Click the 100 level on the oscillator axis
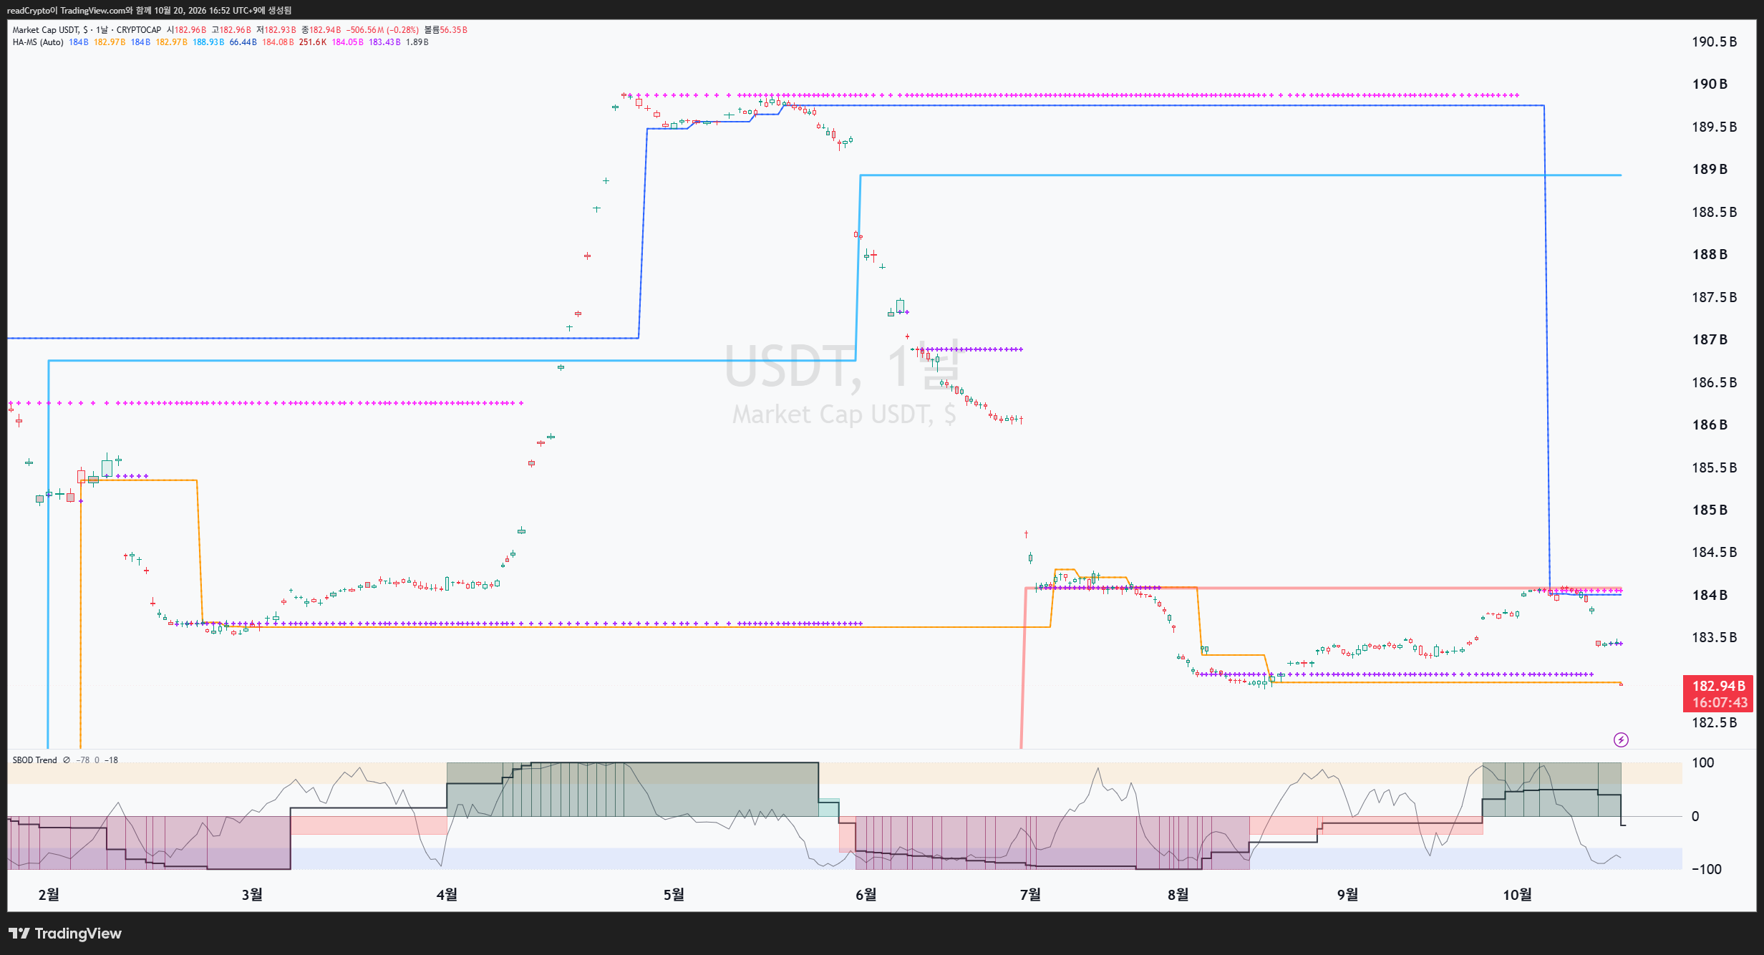Image resolution: width=1764 pixels, height=955 pixels. [x=1702, y=762]
